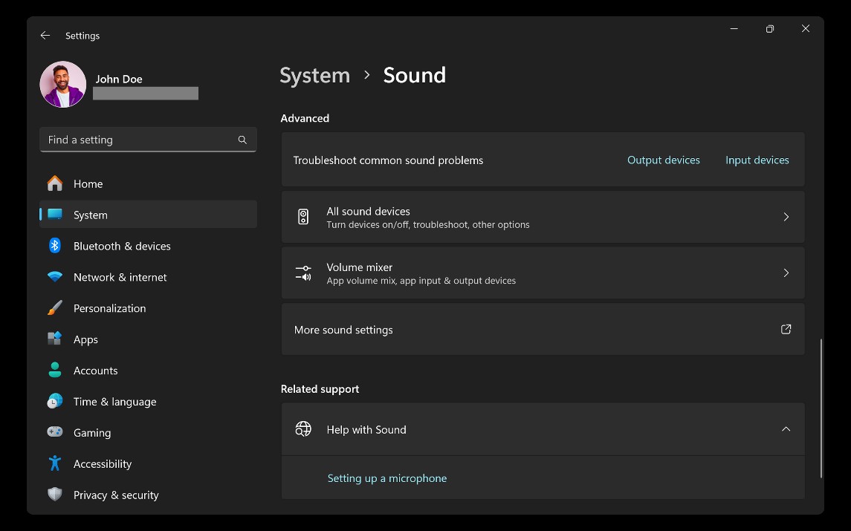
Task: Close the Settings window
Action: click(806, 29)
